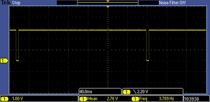Click the 3.789 Hz frequency value
The height and width of the screenshot is (102, 210).
[x=166, y=99]
